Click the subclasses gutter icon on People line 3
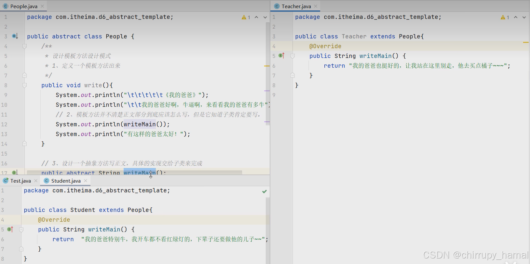The width and height of the screenshot is (530, 264). click(15, 36)
